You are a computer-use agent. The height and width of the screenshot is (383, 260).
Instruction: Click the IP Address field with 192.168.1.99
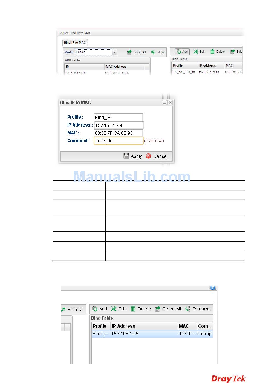(x=119, y=125)
